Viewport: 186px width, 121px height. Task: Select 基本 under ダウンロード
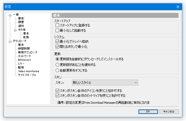[21, 45]
